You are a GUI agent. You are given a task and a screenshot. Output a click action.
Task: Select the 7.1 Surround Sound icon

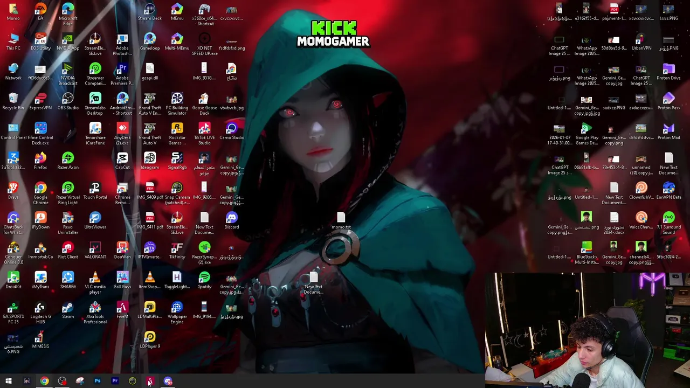click(x=668, y=223)
